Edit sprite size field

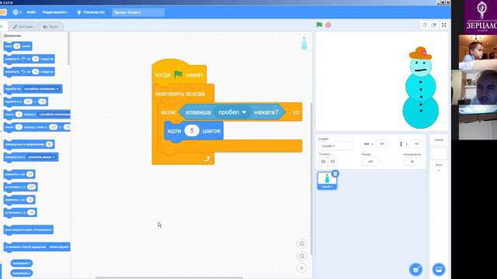(x=370, y=161)
